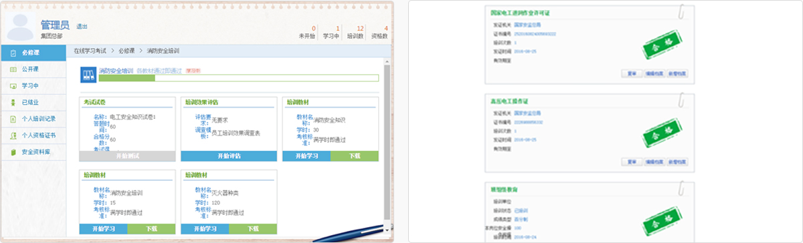Viewport: 803px width, 243px height.
Task: Click the 未开始 counter
Action: (307, 33)
